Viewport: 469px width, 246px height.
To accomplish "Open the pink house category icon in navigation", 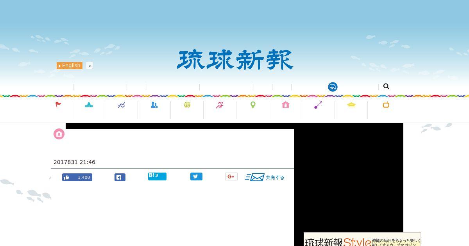I will [x=285, y=105].
